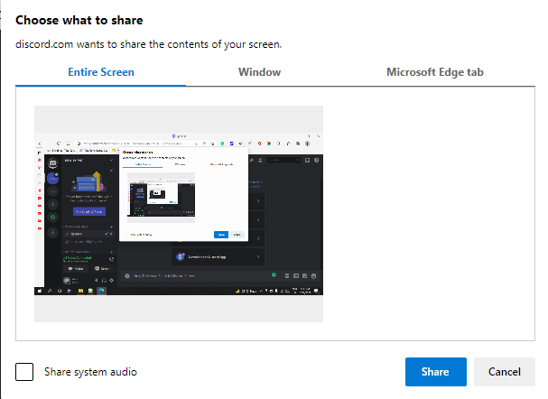The height and width of the screenshot is (399, 548).
Task: Click the chevron beside the app row in preview
Action: click(258, 256)
